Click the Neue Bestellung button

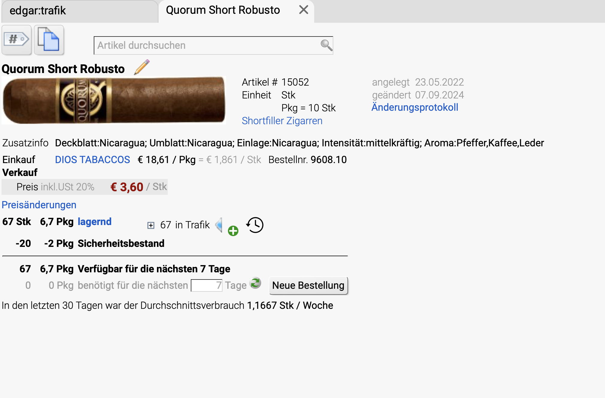click(308, 285)
